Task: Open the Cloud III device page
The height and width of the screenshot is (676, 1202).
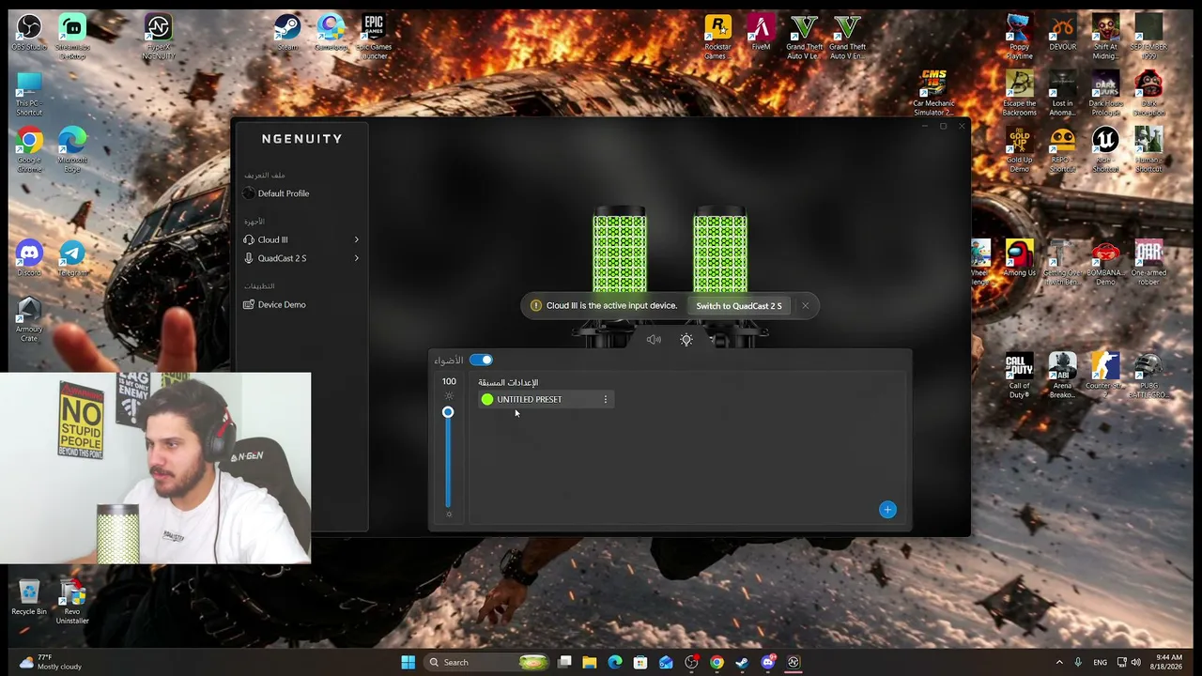Action: point(272,239)
